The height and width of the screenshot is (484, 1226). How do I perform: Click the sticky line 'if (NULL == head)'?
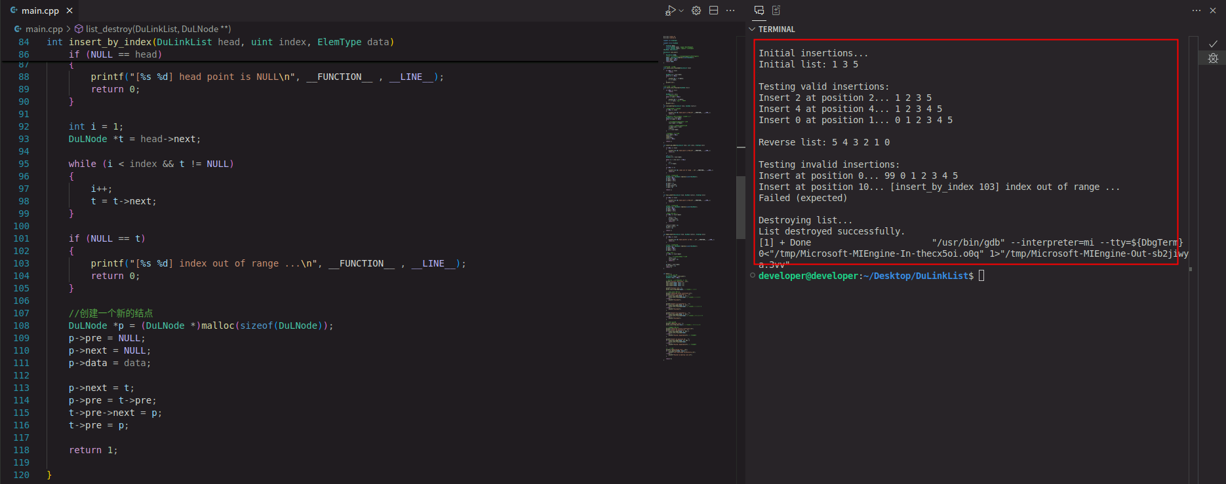115,54
